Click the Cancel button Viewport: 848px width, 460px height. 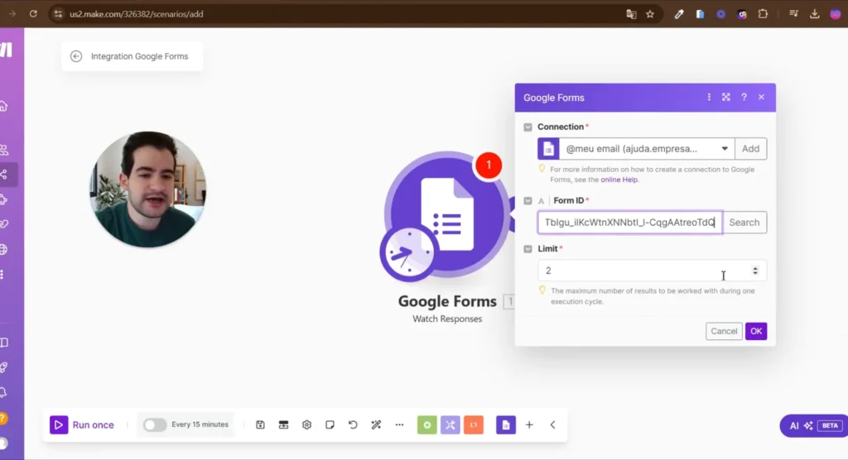click(724, 331)
